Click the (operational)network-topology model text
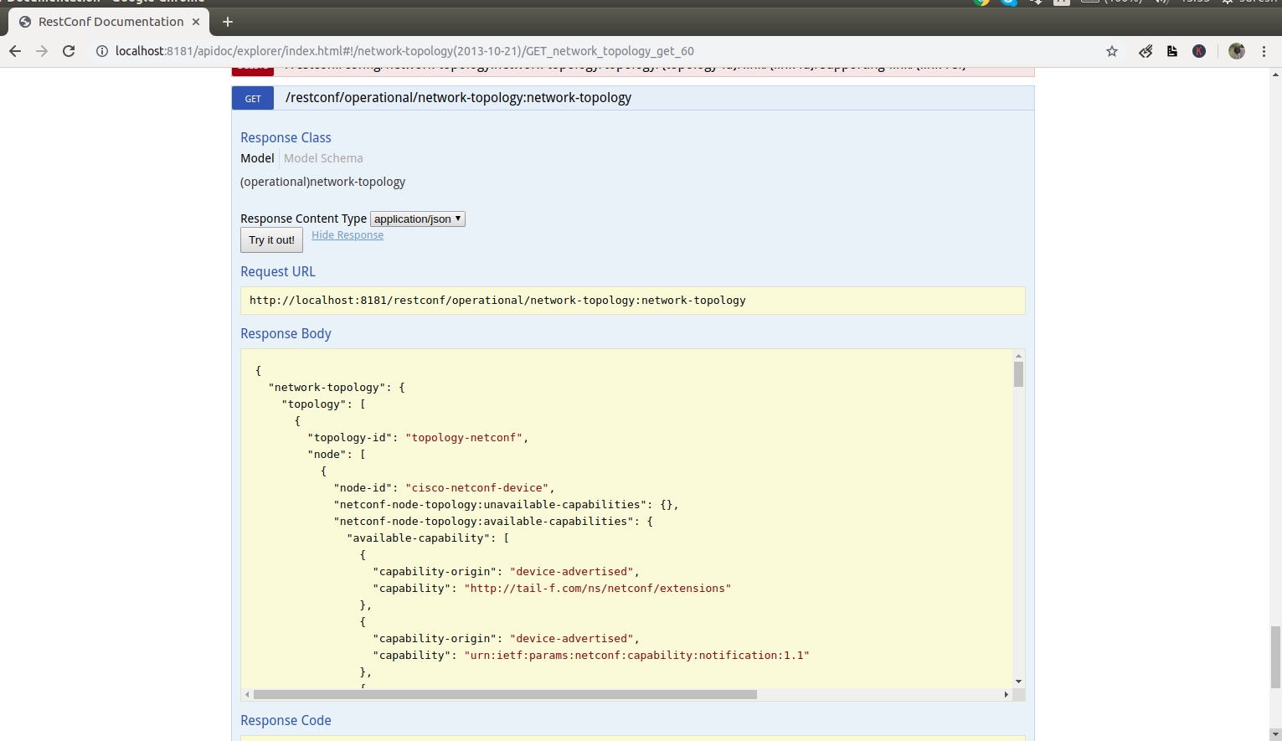1282x741 pixels. tap(322, 182)
